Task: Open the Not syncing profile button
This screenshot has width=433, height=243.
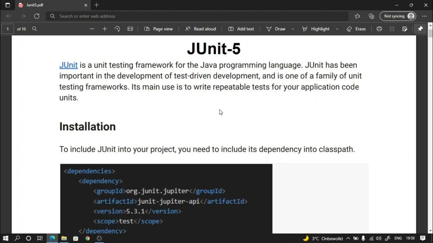Action: point(398,16)
